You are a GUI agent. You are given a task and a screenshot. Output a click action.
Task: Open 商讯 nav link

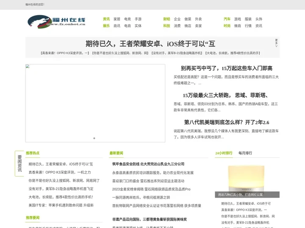coord(117,26)
